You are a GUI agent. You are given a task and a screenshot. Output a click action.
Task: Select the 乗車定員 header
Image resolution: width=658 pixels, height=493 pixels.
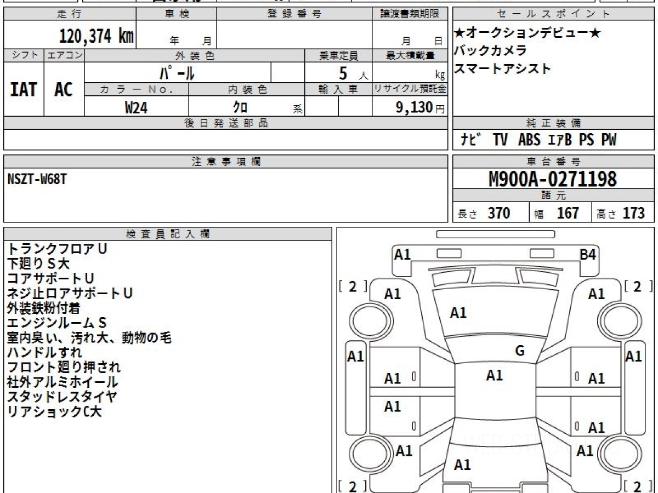(338, 55)
